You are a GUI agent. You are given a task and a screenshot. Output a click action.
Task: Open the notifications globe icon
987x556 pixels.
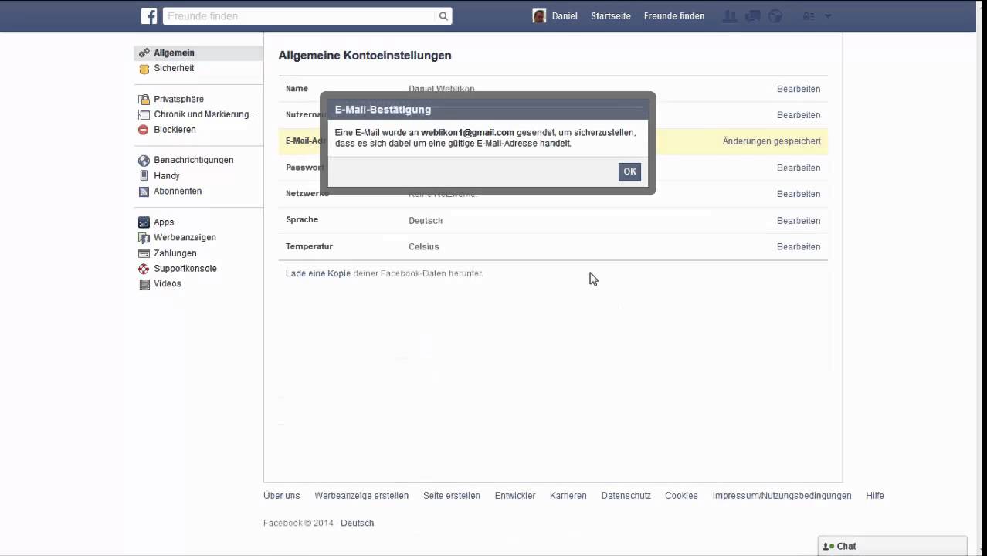[776, 15]
